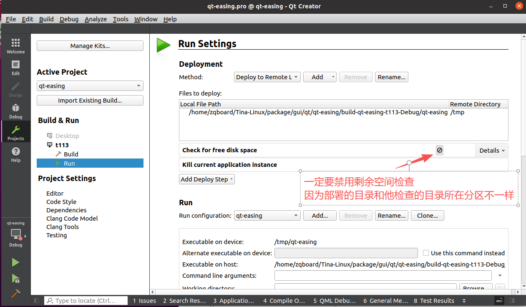The image size is (526, 307).
Task: Click Manage Kits button
Action: tap(90, 46)
